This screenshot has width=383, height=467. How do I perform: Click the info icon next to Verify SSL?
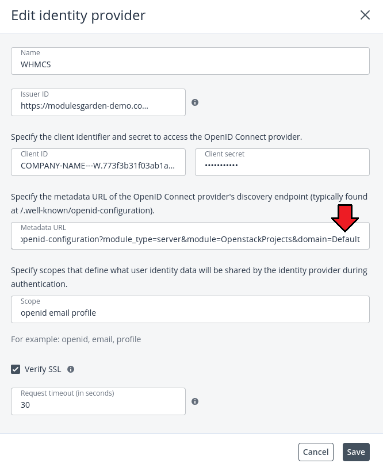pyautogui.click(x=71, y=369)
